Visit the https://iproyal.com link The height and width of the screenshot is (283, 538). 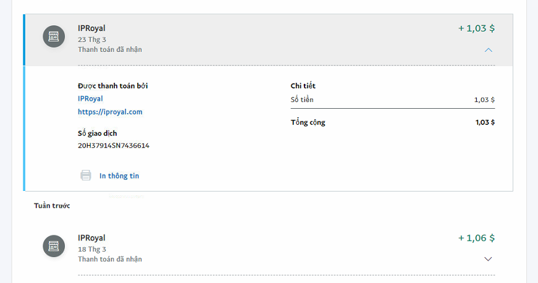coord(110,112)
